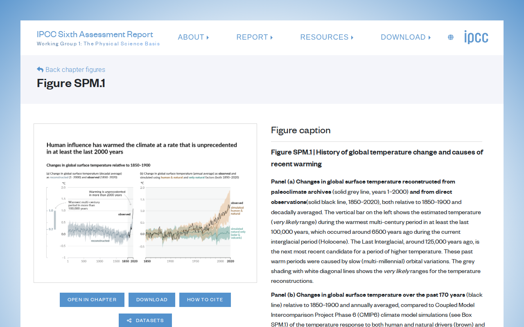Screen dimensions: 524x327
Task: Expand the Download menu arrow
Action: click(x=429, y=38)
